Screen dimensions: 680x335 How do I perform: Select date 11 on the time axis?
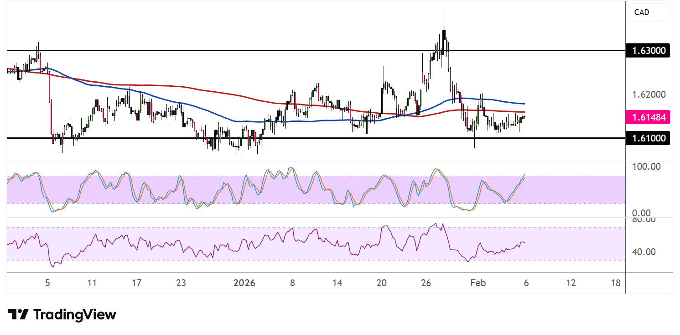tap(92, 283)
